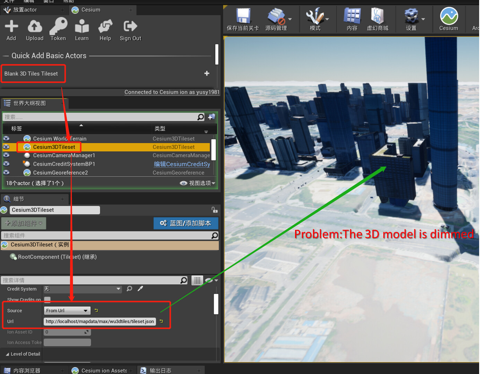The image size is (484, 374).
Task: Click the search magnifier in World Outliner
Action: [200, 117]
